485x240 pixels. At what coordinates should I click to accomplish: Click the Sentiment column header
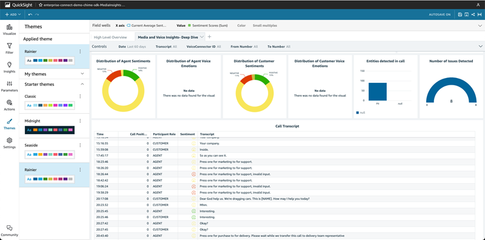tap(188, 134)
